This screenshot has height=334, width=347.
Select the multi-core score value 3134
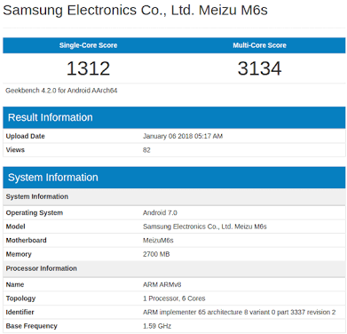(x=259, y=68)
